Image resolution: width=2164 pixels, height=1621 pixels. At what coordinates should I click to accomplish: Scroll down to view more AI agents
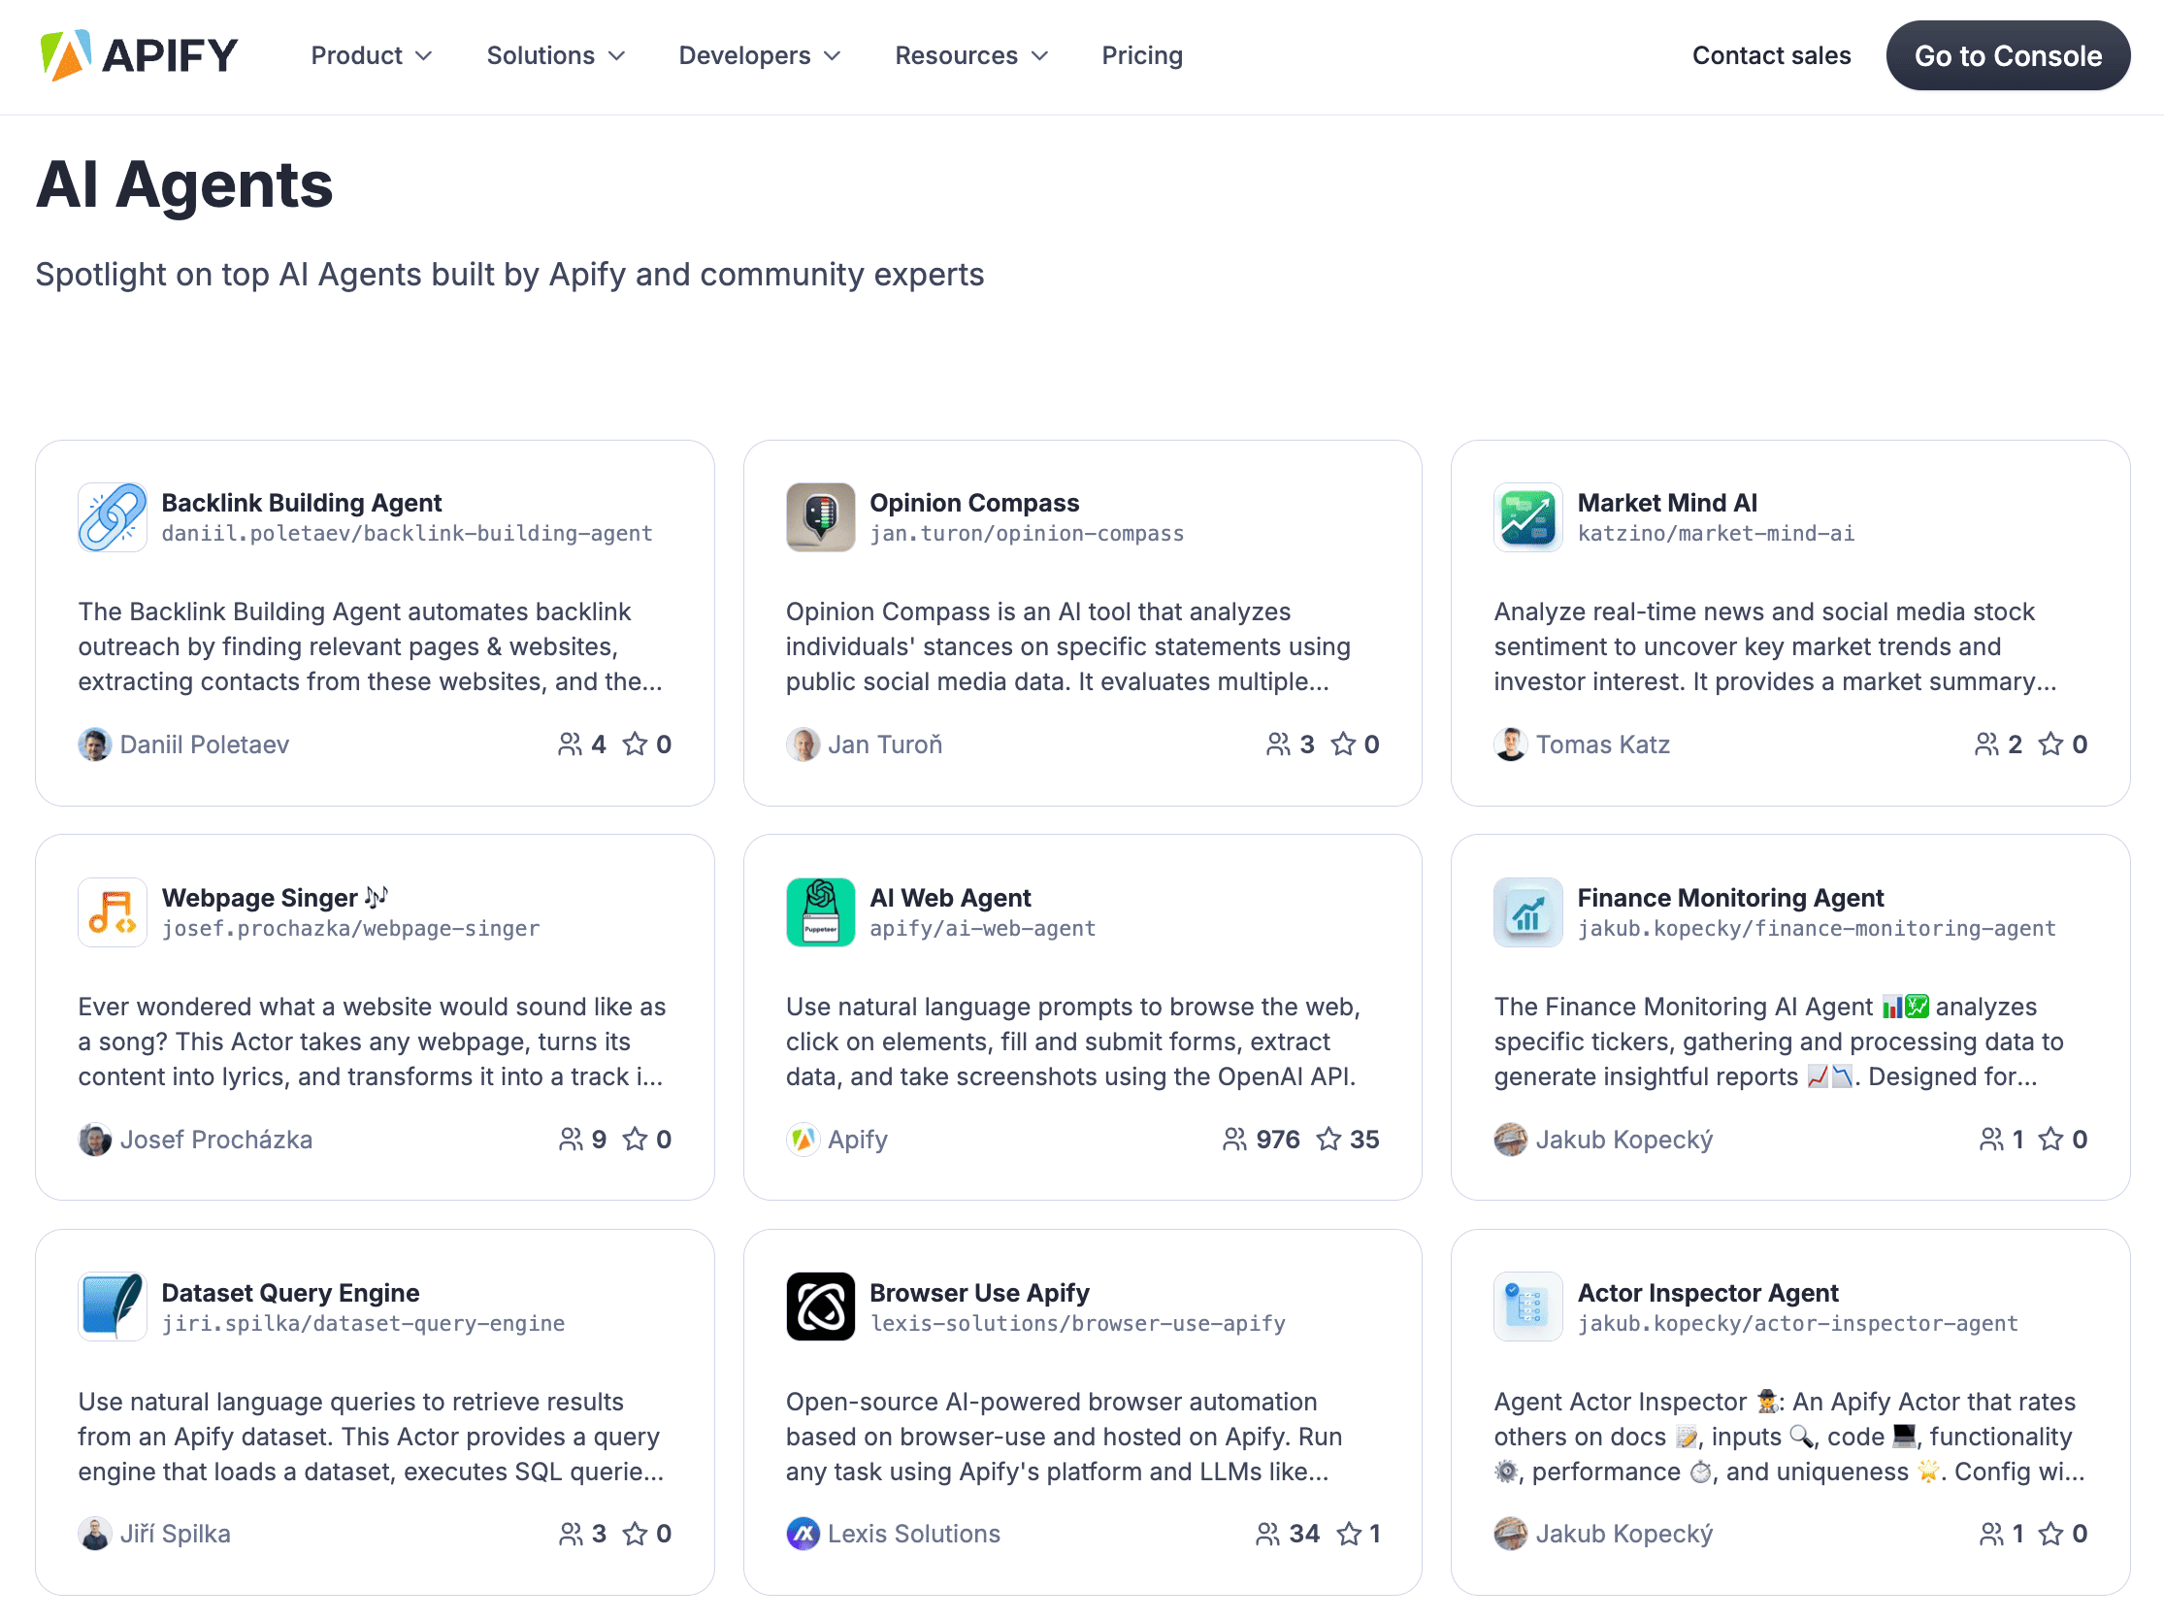(1081, 1619)
